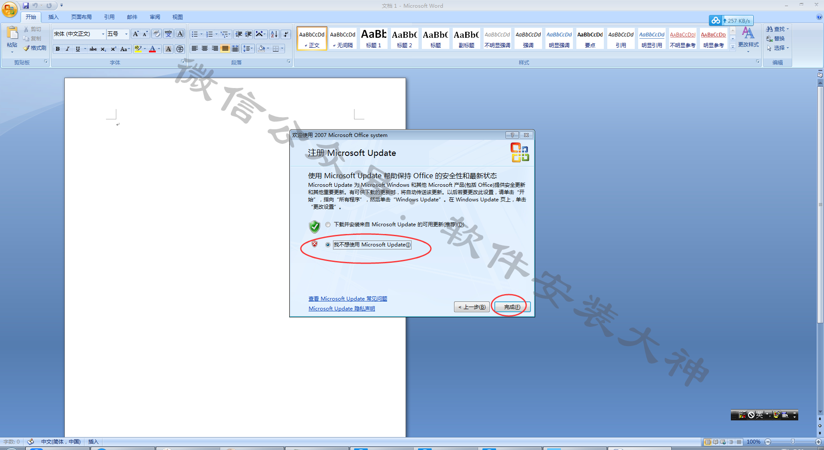Click the 100% zoom level indicator
This screenshot has width=824, height=450.
pyautogui.click(x=754, y=442)
